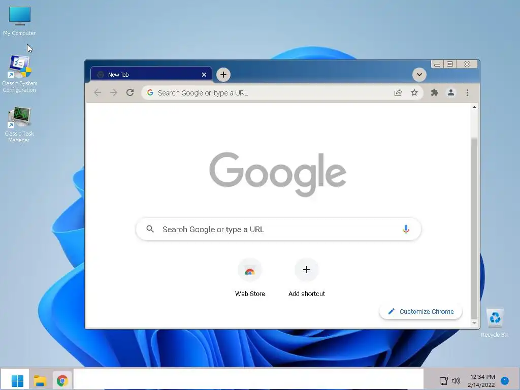Screen dimensions: 520x390
Task: Select the Recycle Bin desktop icon
Action: point(495,322)
